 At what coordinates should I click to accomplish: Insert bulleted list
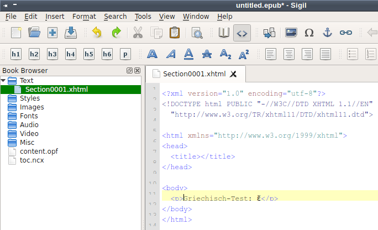(x=352, y=54)
